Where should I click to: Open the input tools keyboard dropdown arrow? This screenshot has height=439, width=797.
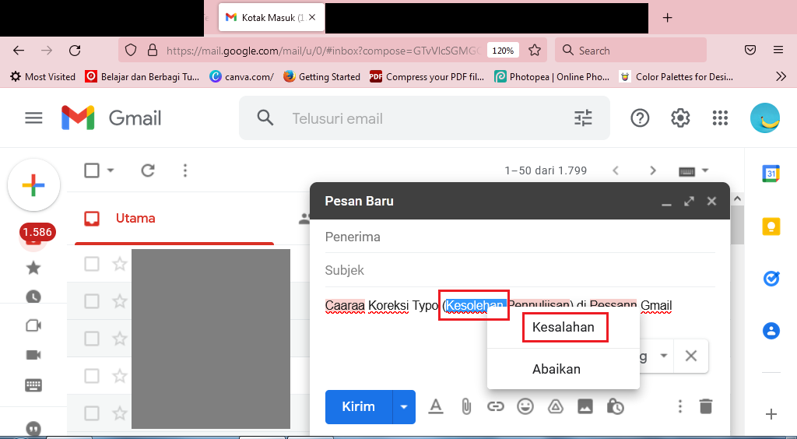(705, 170)
